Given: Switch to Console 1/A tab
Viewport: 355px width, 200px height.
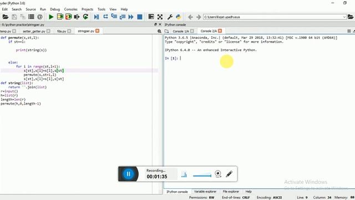Looking at the screenshot, I should click(x=181, y=31).
